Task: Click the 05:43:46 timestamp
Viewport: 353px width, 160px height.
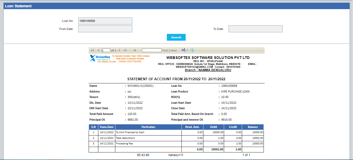Action: [x=143, y=155]
